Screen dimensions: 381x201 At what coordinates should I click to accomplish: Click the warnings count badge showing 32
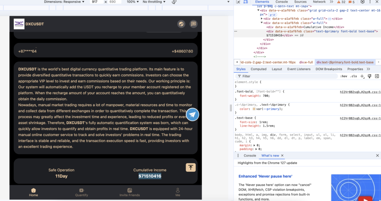point(341,2)
